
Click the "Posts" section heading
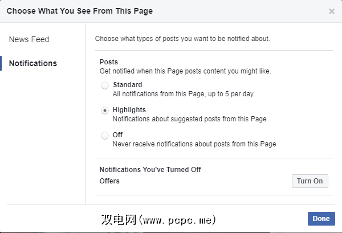(x=109, y=62)
